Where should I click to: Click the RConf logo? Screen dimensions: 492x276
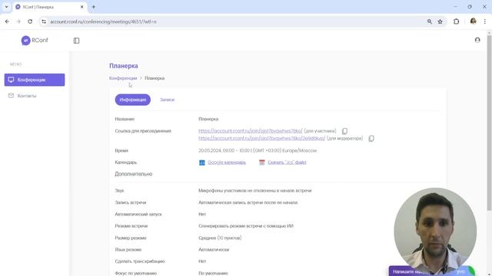35,41
